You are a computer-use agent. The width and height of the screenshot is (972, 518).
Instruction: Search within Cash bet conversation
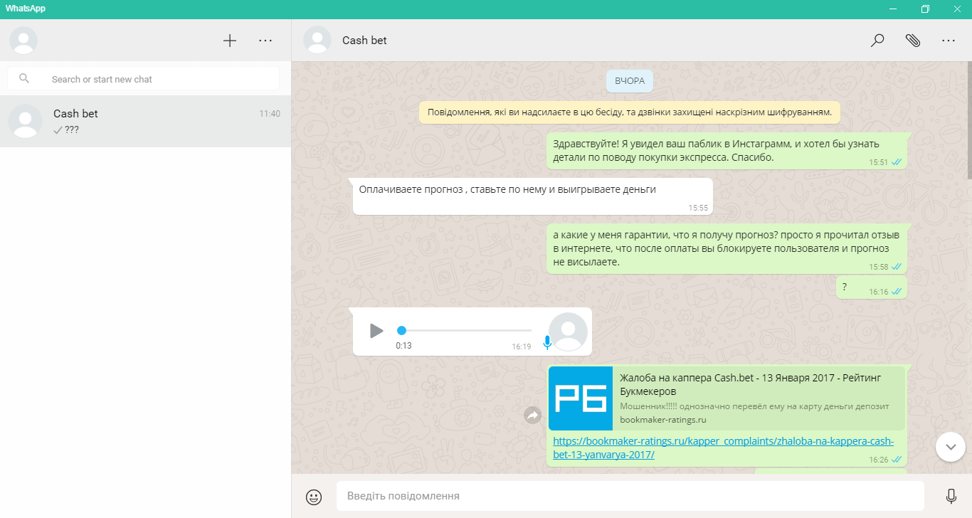click(x=877, y=41)
